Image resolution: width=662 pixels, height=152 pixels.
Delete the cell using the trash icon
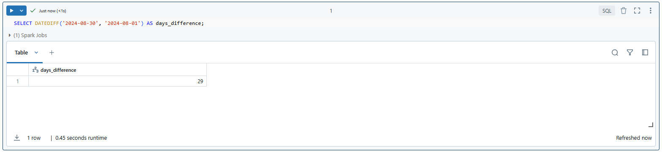tap(624, 11)
